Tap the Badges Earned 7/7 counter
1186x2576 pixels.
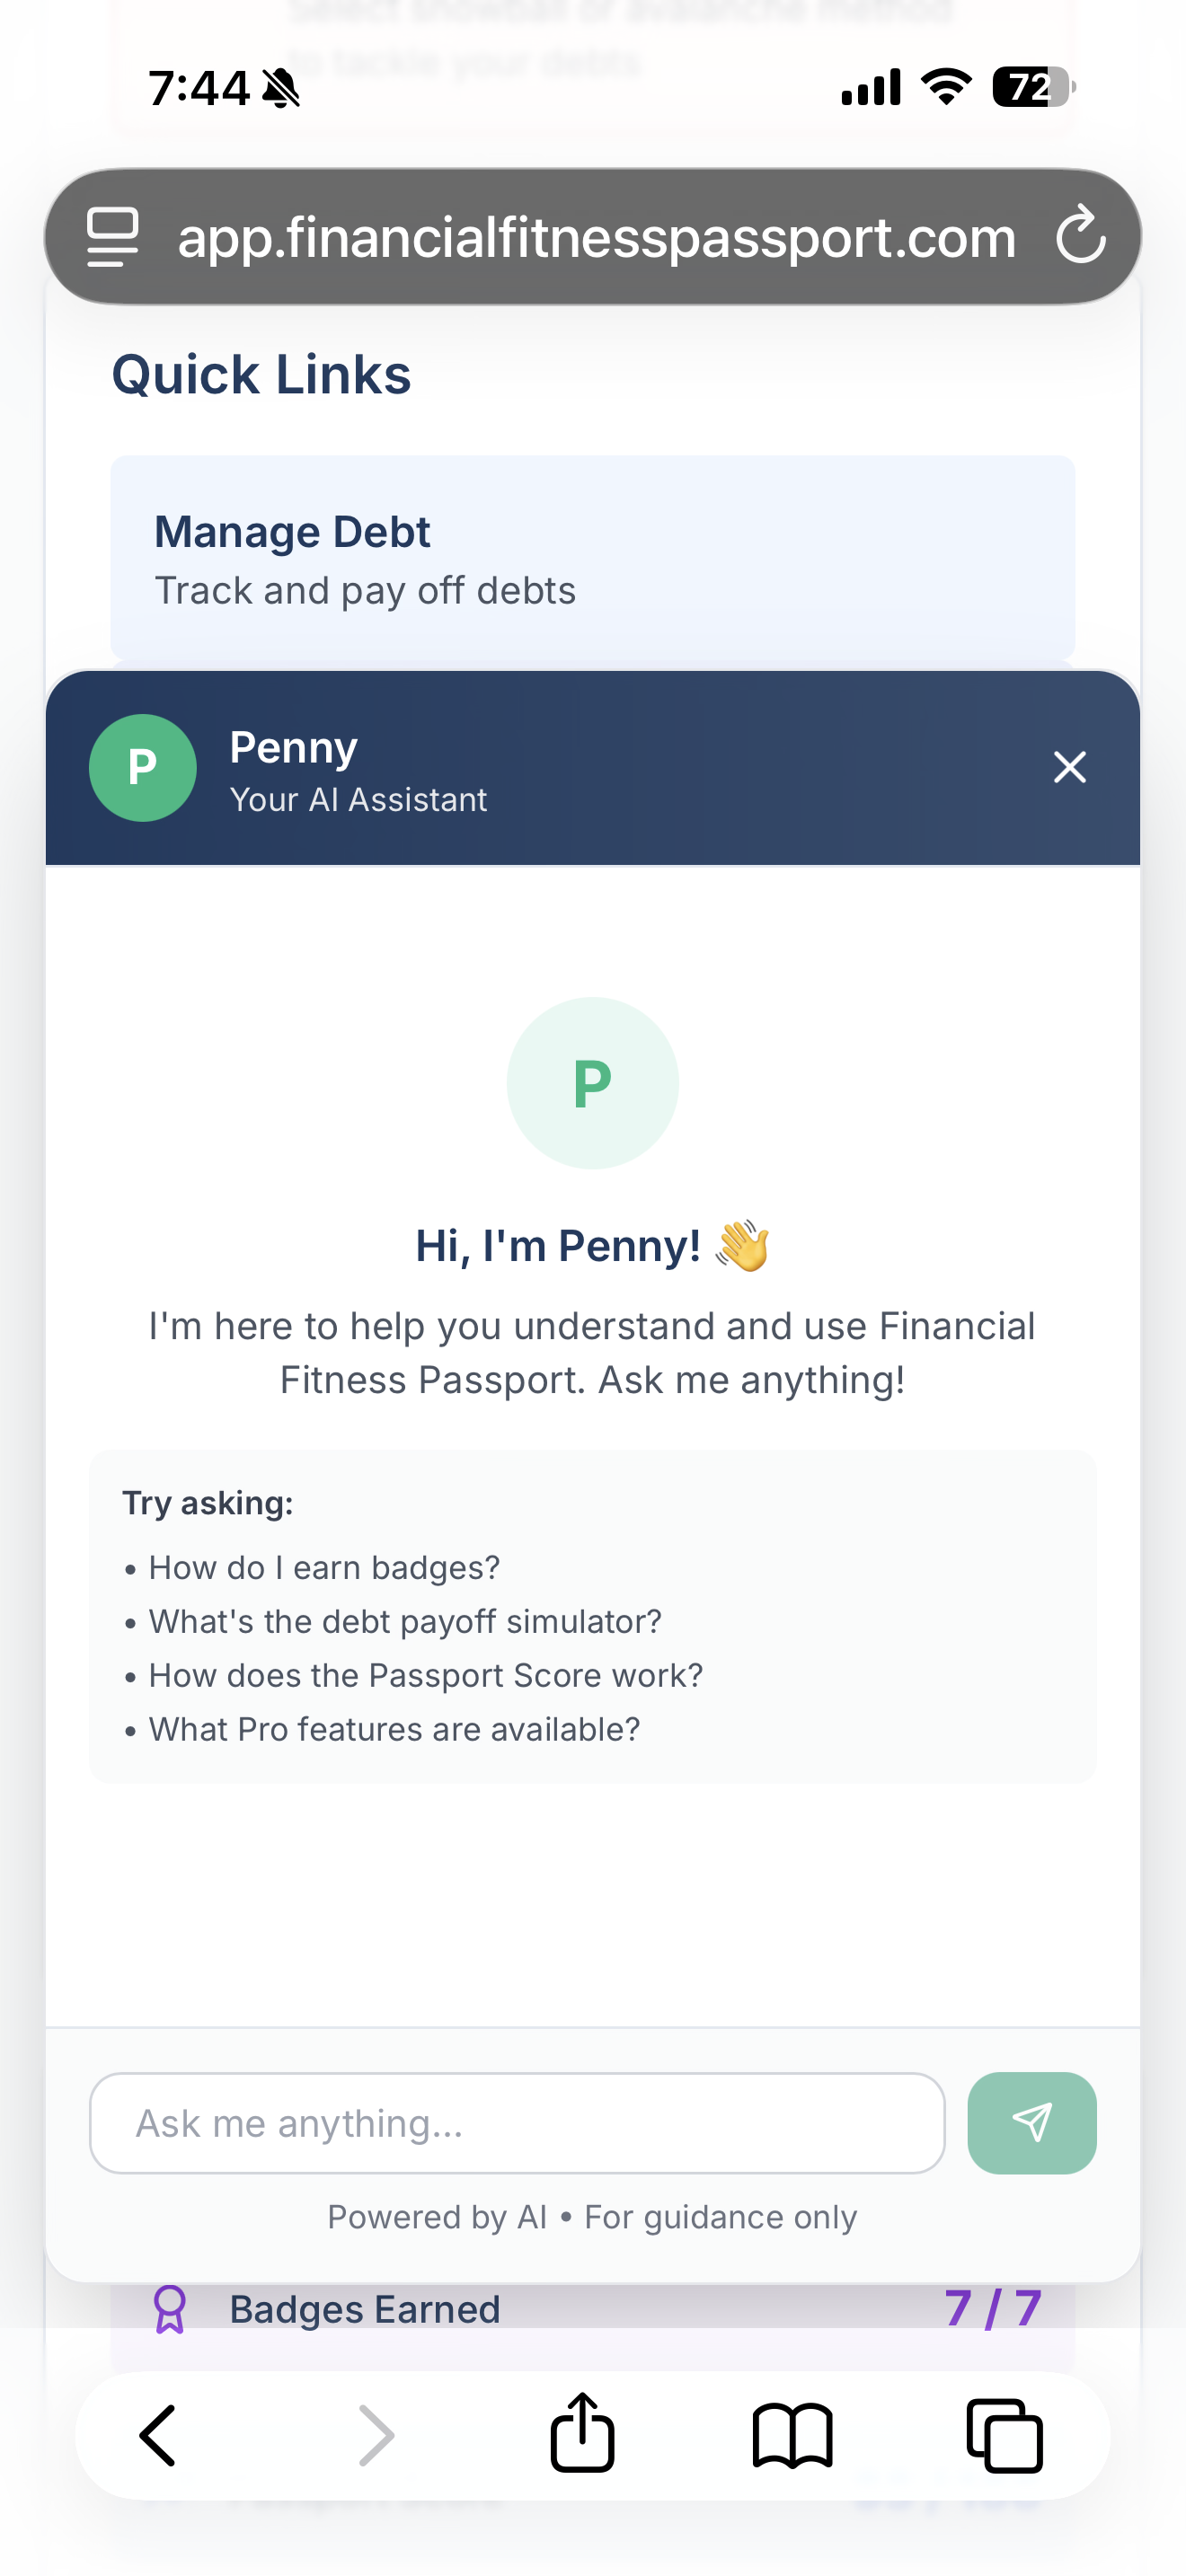[994, 2308]
